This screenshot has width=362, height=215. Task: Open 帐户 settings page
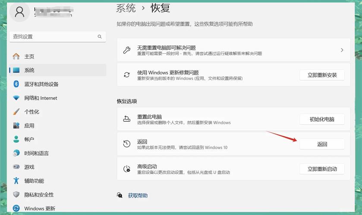[x=58, y=139]
